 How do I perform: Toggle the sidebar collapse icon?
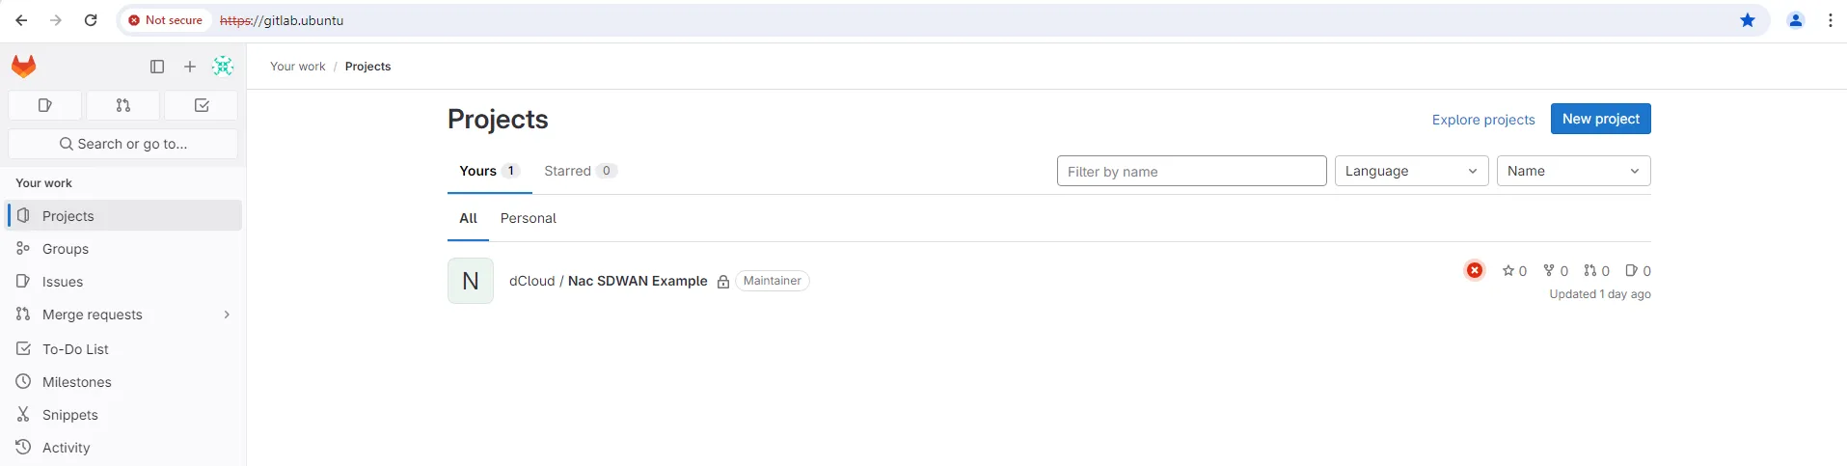[157, 67]
